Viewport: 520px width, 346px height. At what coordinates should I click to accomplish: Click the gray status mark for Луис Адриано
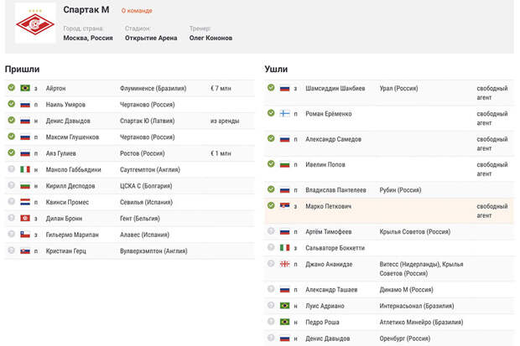(271, 305)
